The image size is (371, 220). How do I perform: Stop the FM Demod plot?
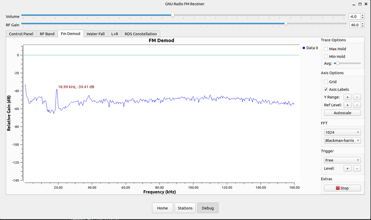click(342, 188)
